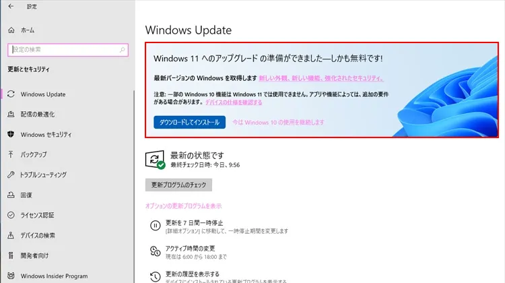
Task: Select Windows Update menu label
Action: pyautogui.click(x=43, y=94)
